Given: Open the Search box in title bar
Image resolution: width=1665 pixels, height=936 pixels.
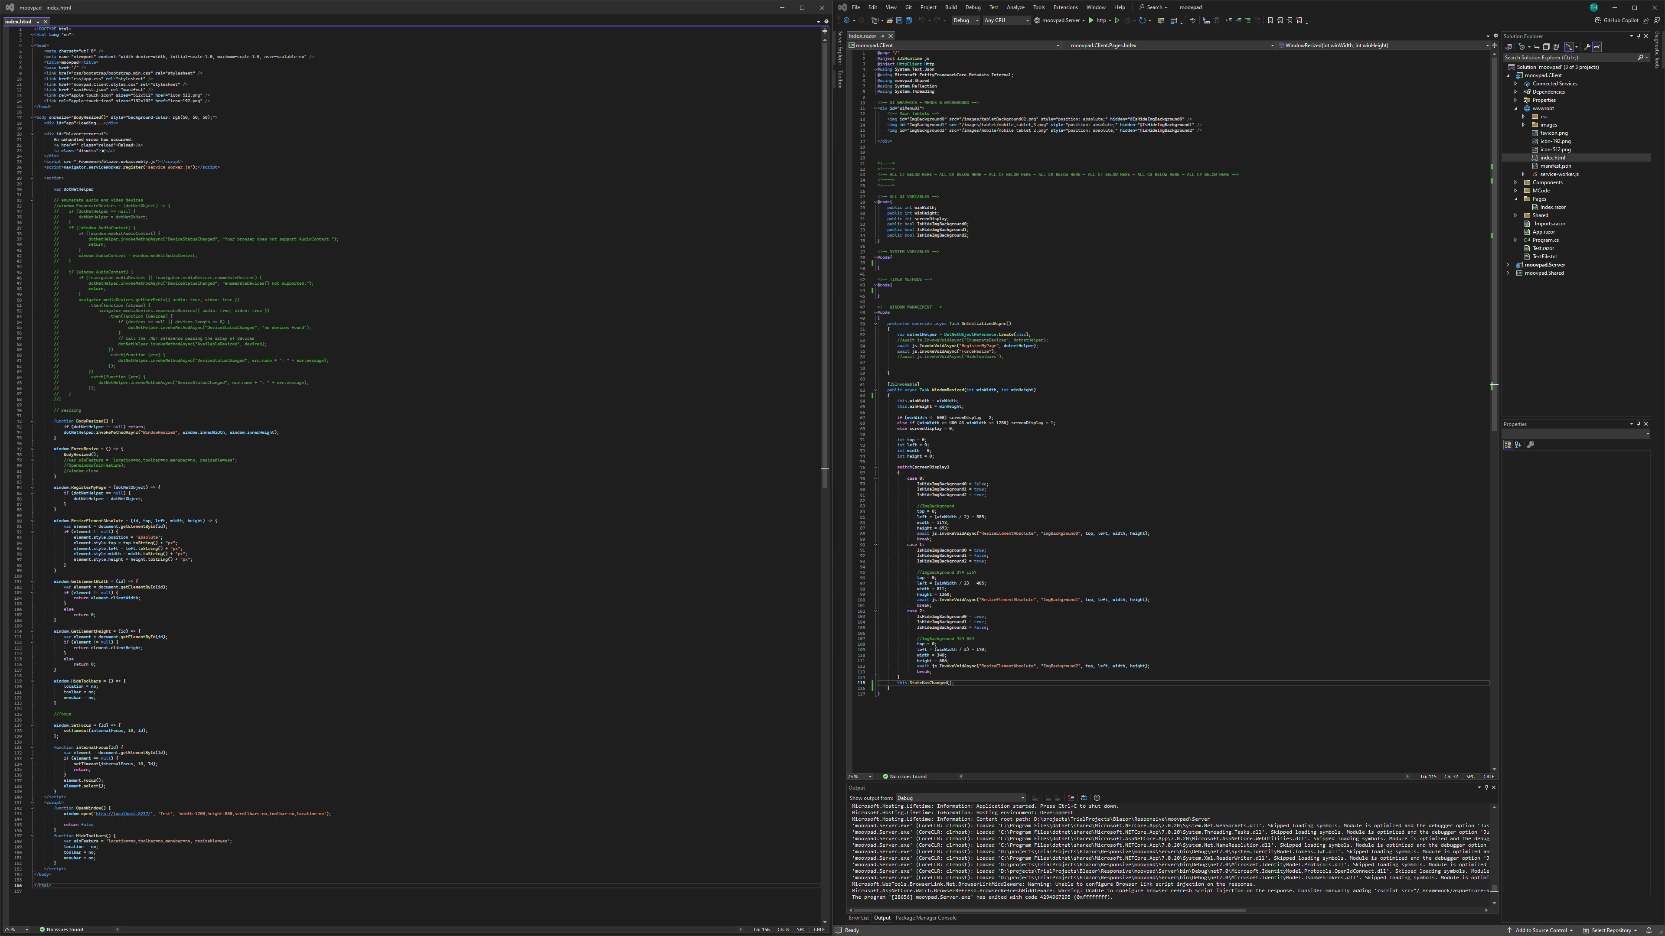Looking at the screenshot, I should [1153, 7].
